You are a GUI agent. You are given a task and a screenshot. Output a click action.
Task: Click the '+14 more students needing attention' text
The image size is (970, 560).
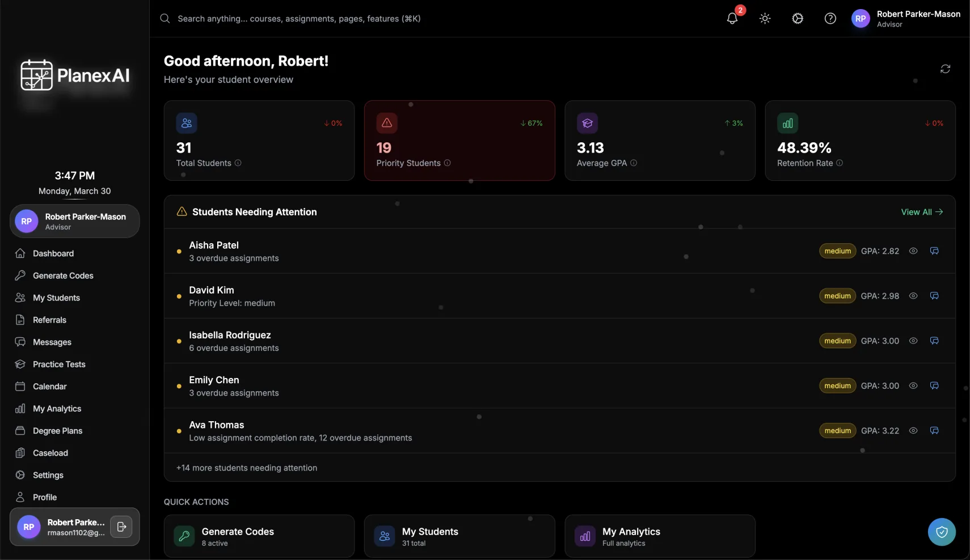click(x=247, y=468)
